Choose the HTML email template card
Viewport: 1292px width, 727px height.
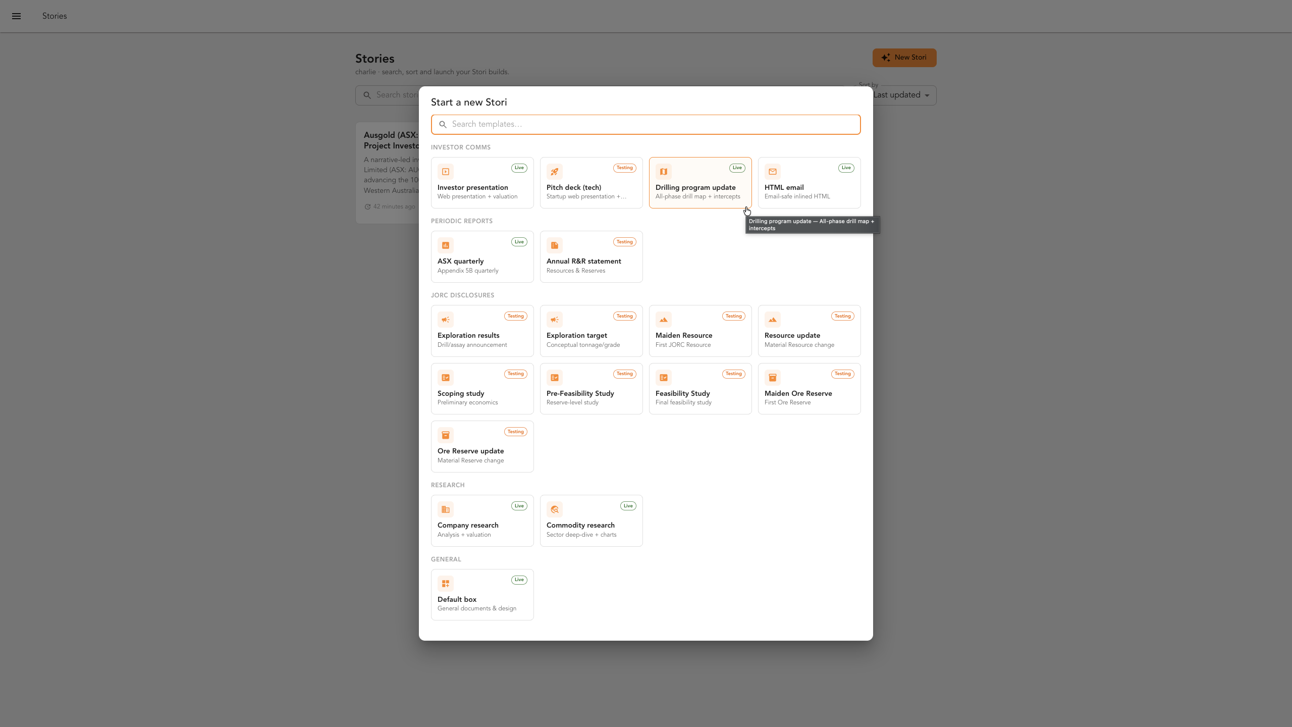[x=810, y=183]
